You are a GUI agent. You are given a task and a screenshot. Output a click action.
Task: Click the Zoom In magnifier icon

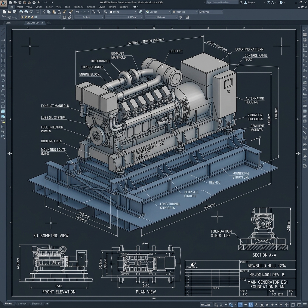94,12
